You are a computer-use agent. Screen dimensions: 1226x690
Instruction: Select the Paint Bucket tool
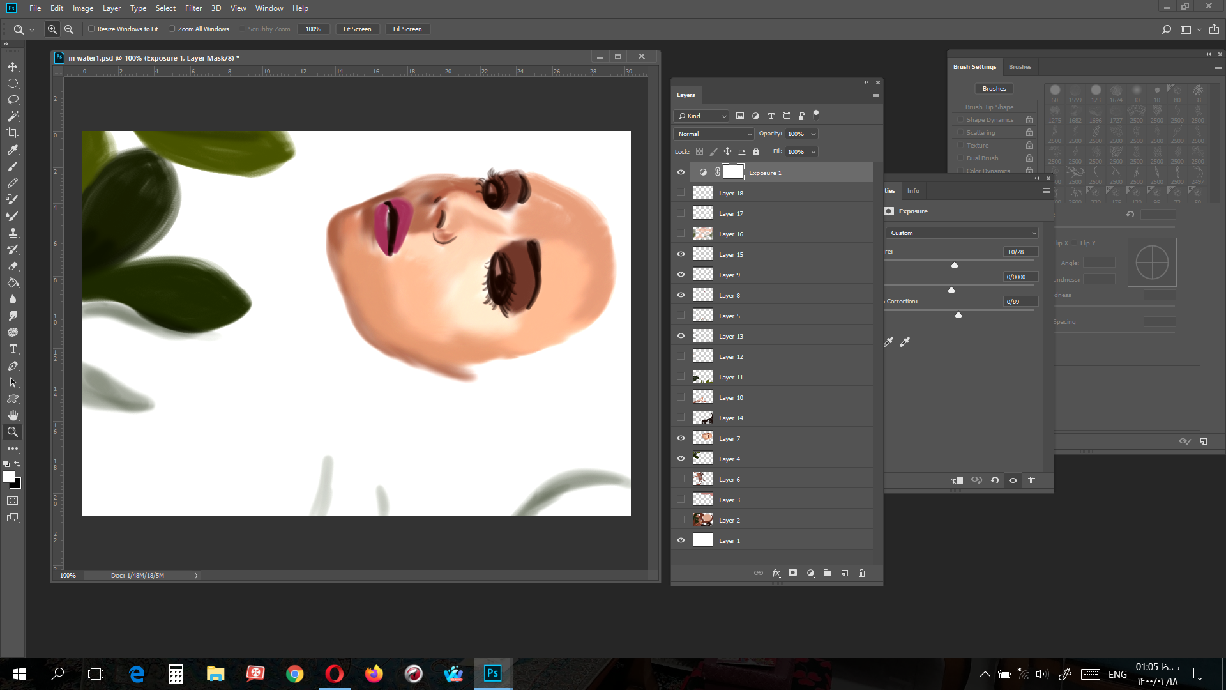13,282
